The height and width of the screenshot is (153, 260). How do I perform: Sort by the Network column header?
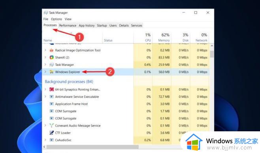click(202, 40)
